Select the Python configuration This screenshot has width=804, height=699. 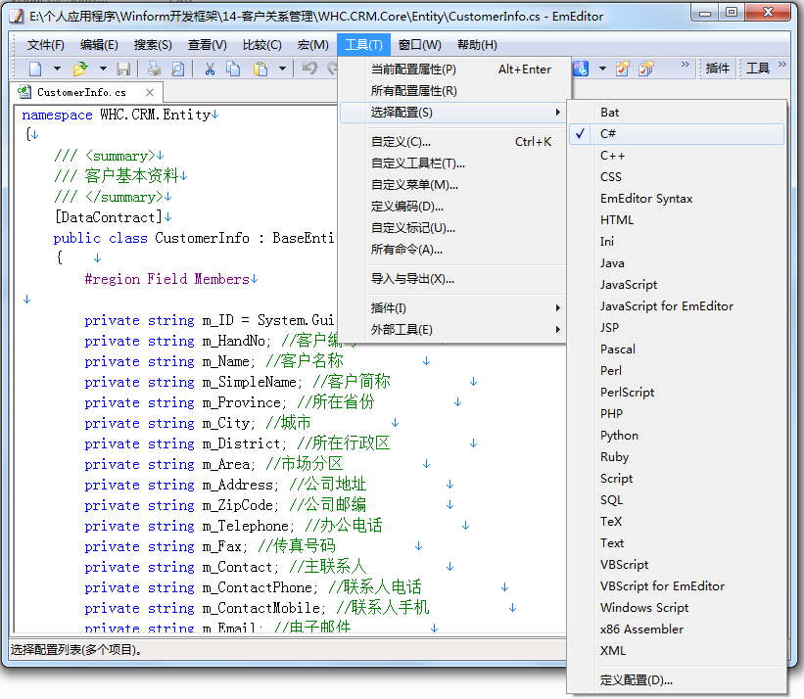coord(677,435)
